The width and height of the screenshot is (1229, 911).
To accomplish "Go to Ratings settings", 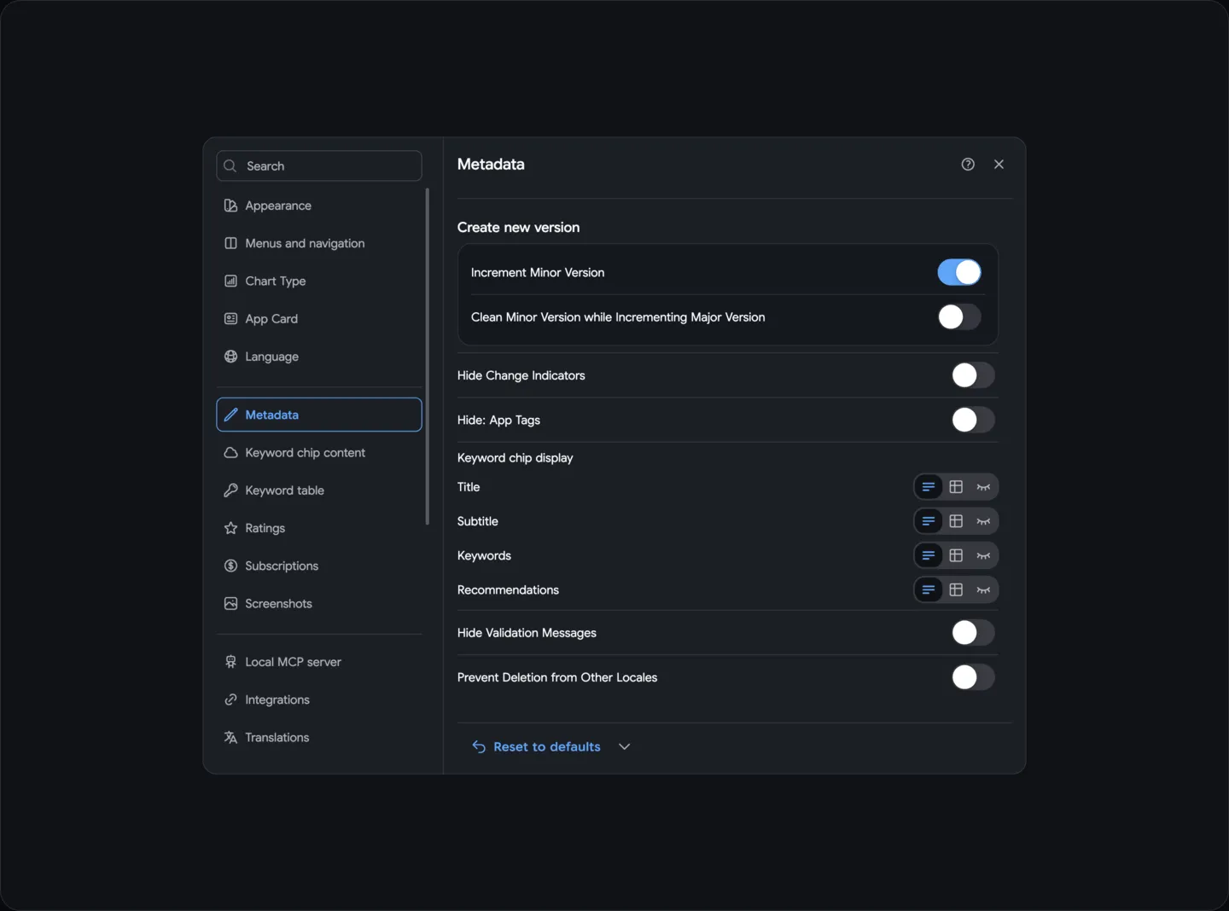I will [x=319, y=528].
